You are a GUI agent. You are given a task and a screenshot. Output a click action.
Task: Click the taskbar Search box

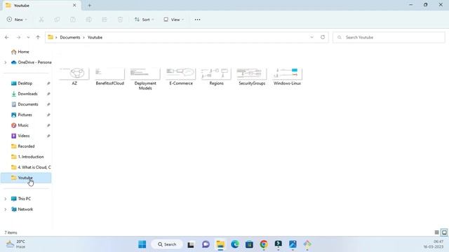[167, 244]
